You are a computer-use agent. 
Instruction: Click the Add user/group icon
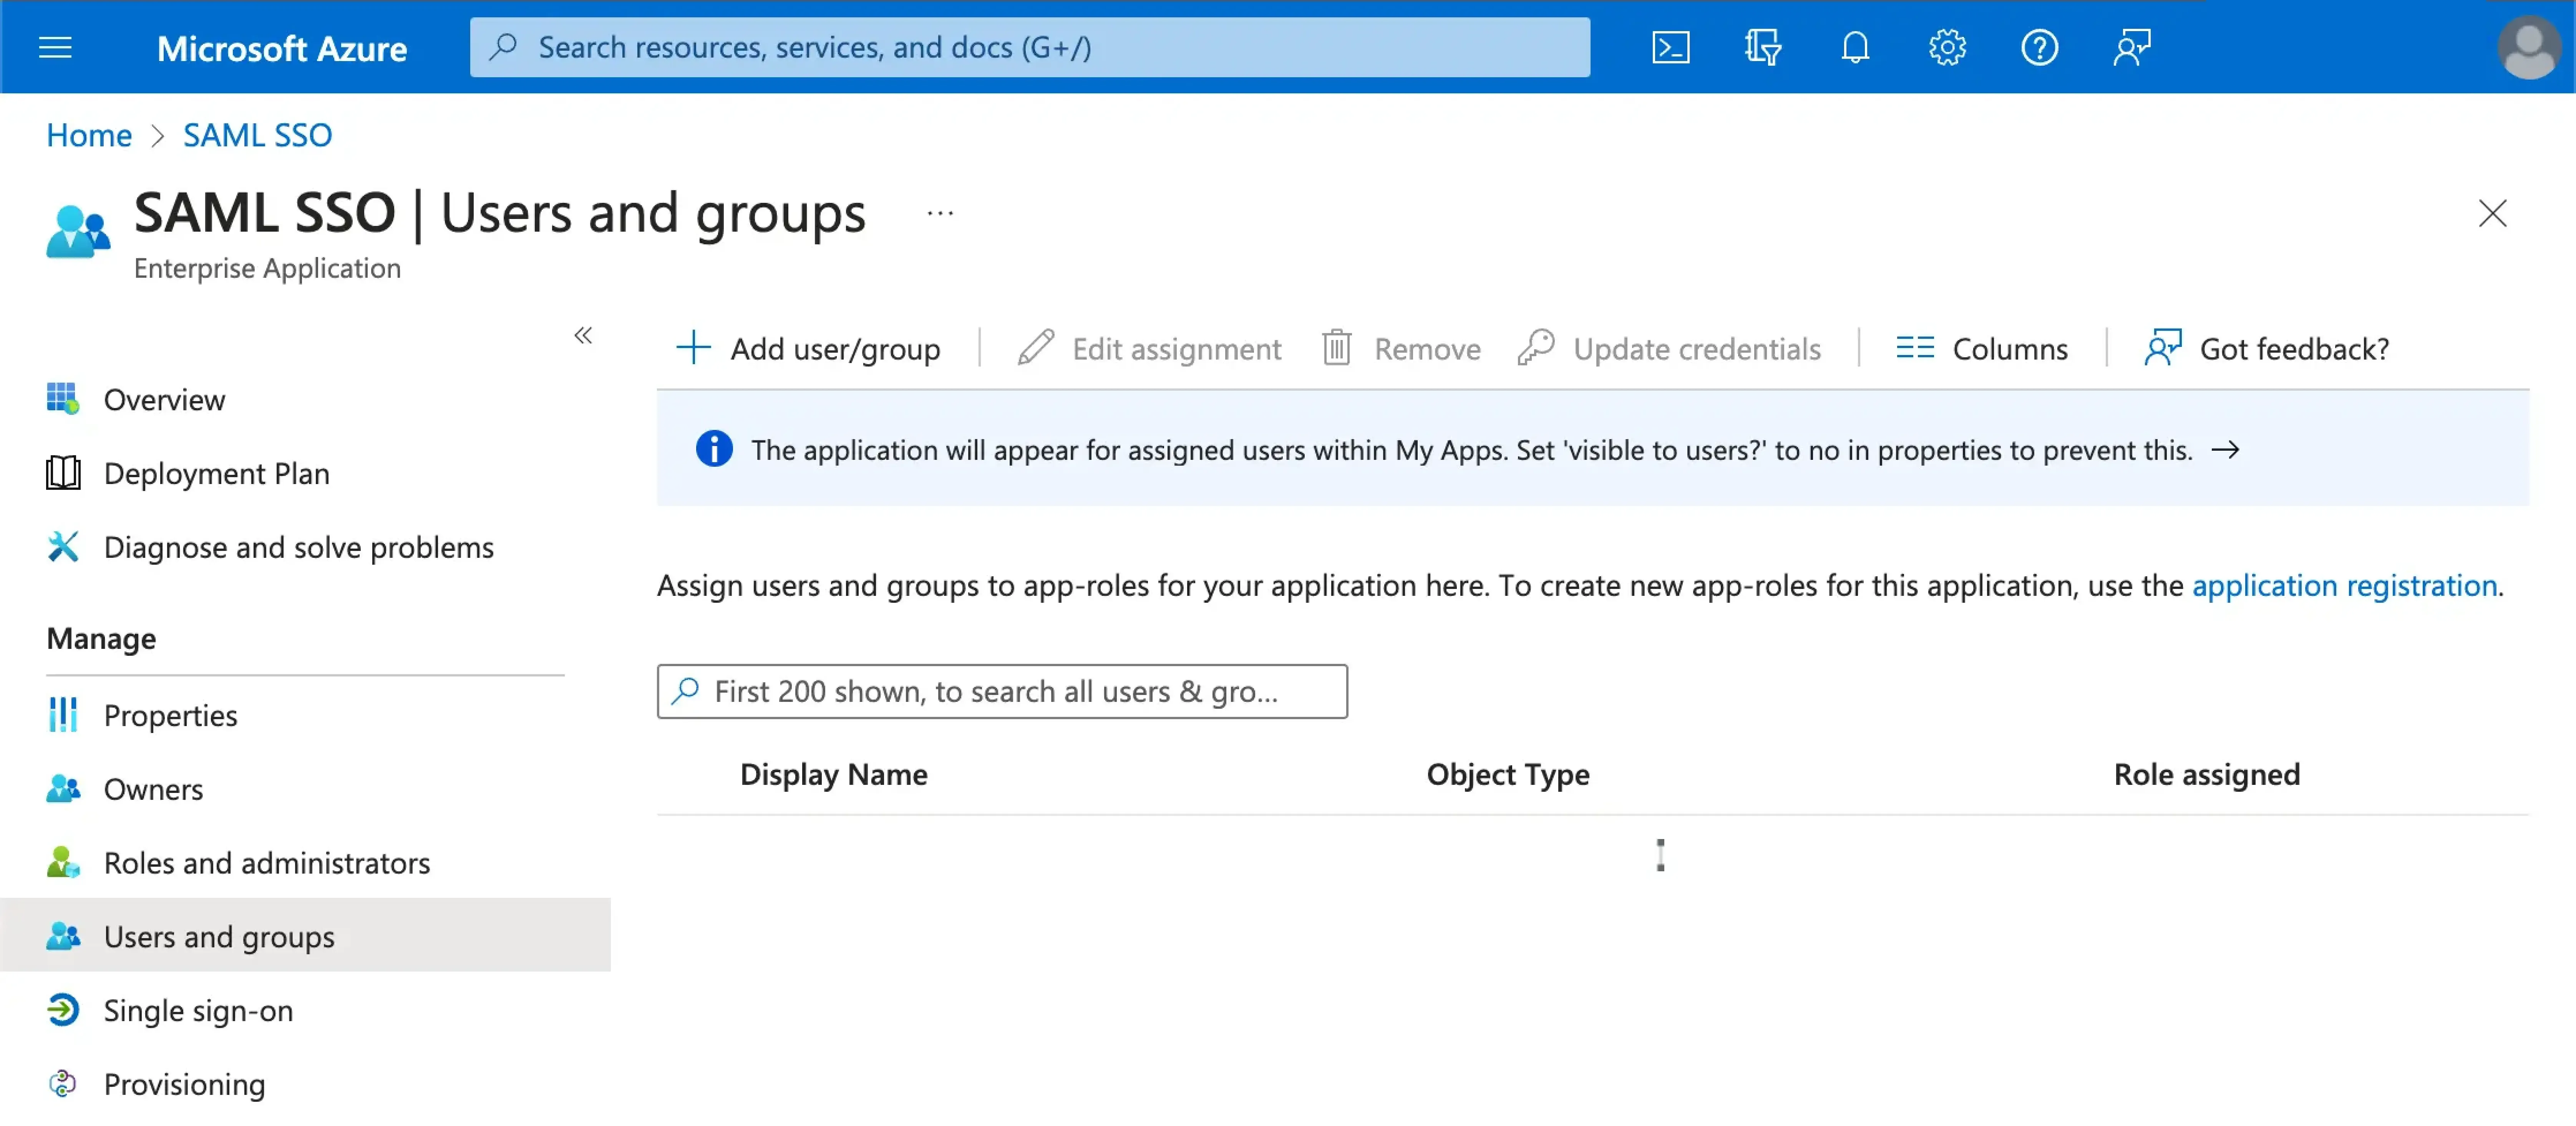693,348
